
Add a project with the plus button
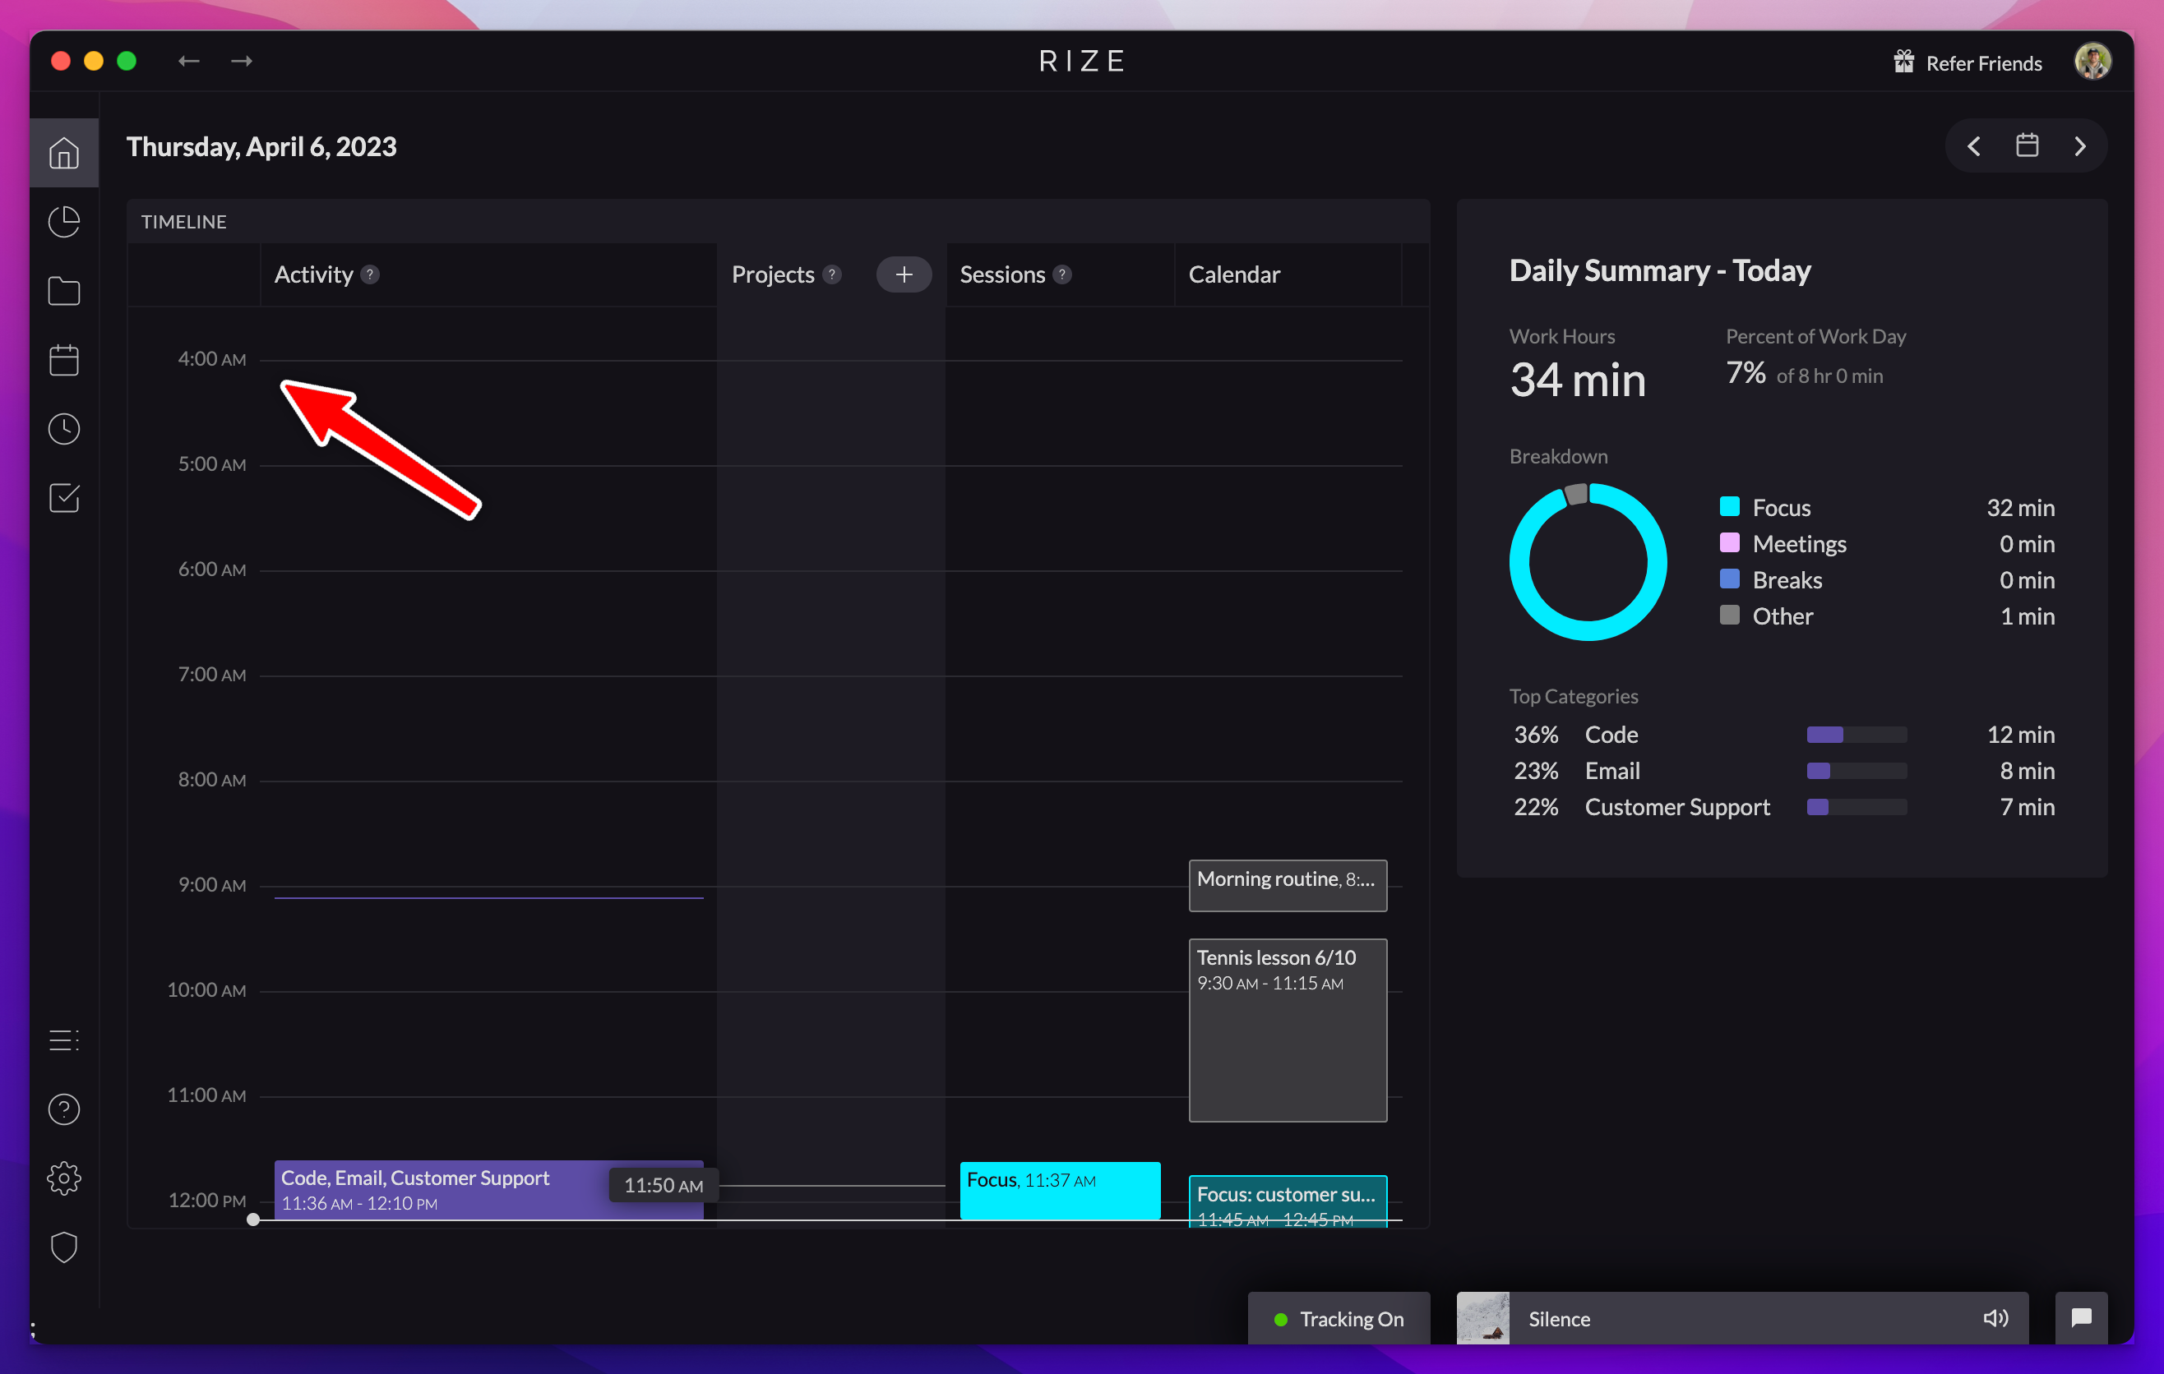point(904,274)
